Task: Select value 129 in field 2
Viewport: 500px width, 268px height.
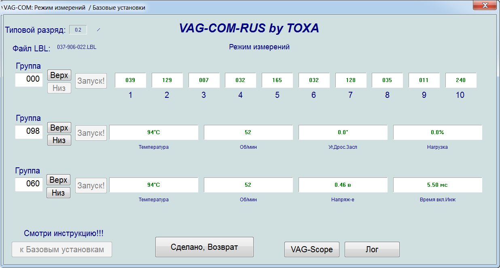Action: [x=167, y=80]
